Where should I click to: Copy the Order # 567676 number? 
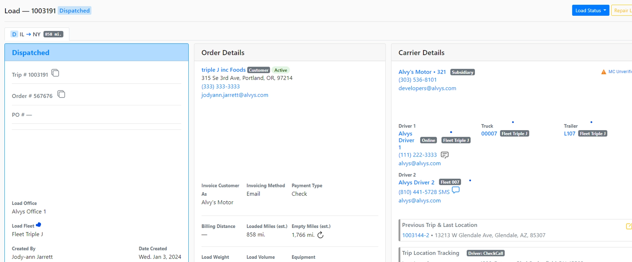pyautogui.click(x=61, y=94)
